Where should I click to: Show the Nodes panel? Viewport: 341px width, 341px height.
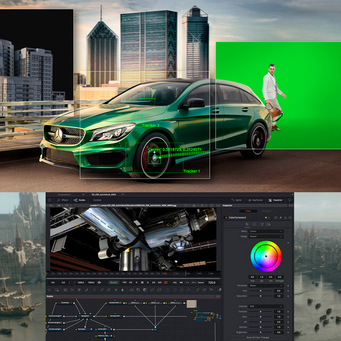(79, 199)
